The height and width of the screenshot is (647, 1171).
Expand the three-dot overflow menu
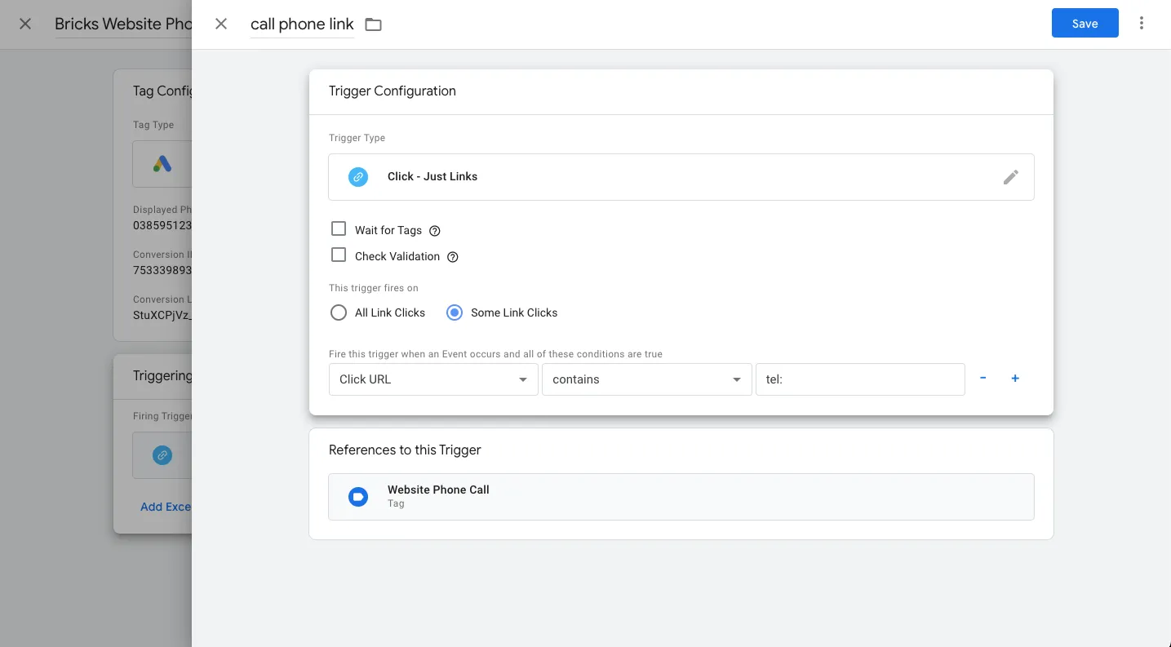pos(1142,23)
